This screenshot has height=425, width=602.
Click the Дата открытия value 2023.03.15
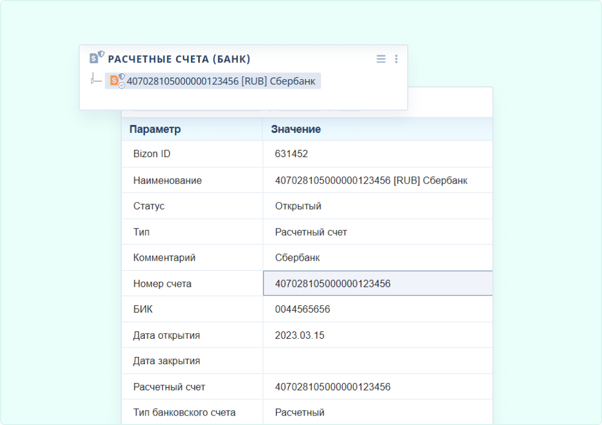[x=301, y=335]
